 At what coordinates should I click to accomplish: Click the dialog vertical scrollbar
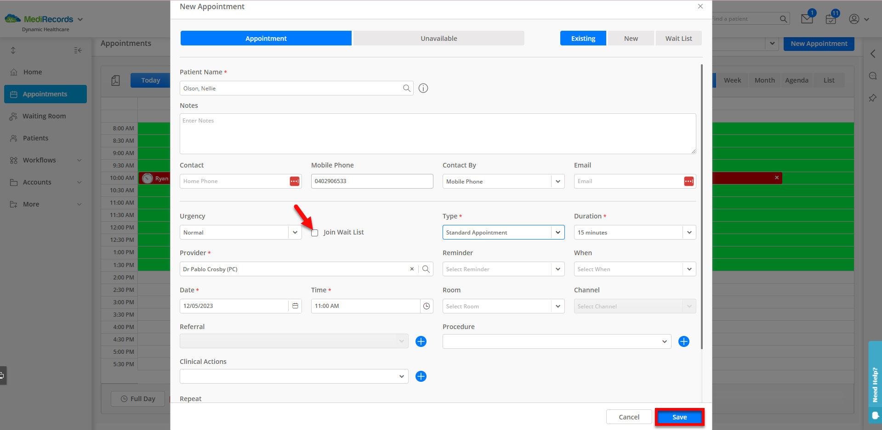[702, 207]
